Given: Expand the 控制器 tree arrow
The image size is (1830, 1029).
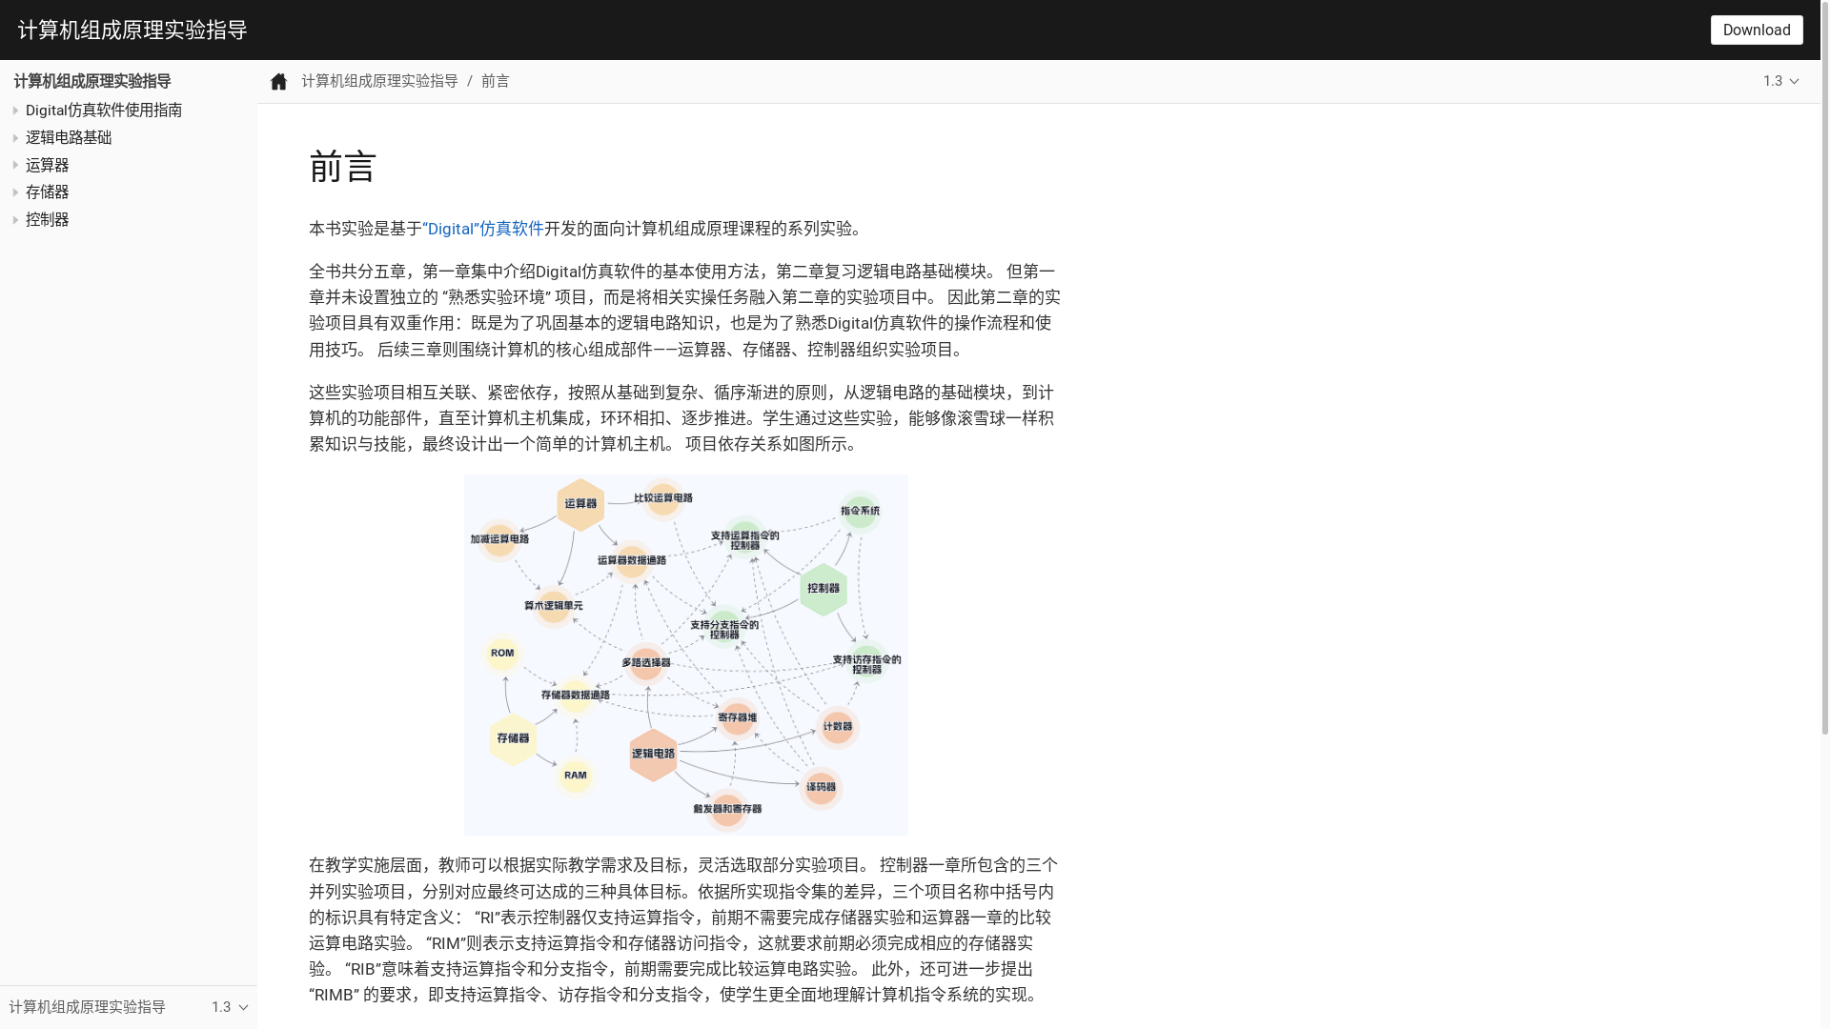Looking at the screenshot, I should tap(15, 220).
